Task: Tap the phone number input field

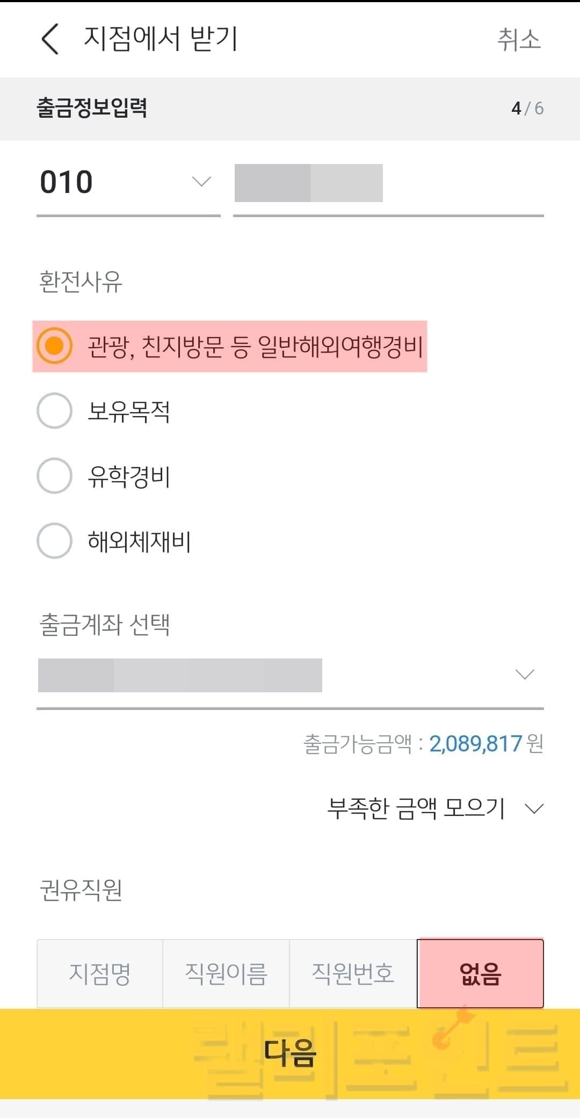Action: 388,184
